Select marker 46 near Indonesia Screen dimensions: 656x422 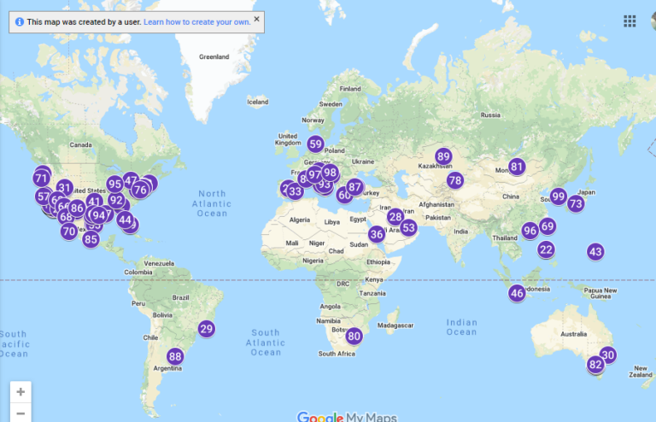tap(517, 293)
